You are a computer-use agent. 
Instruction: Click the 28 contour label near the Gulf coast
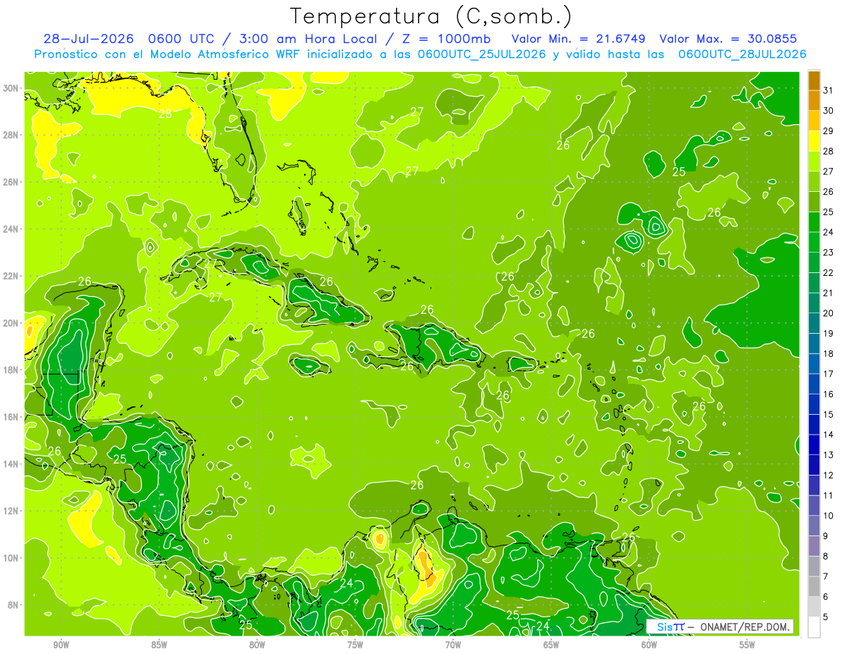[165, 114]
